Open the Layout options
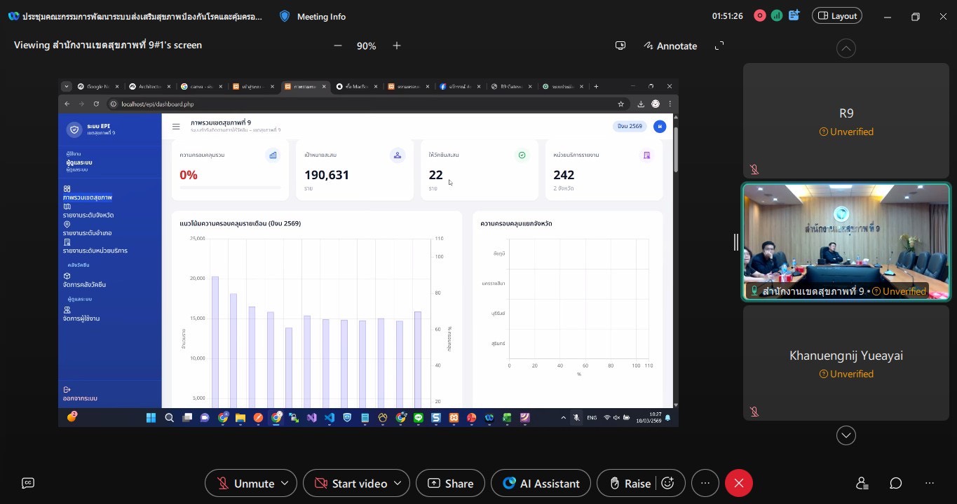 (x=836, y=15)
